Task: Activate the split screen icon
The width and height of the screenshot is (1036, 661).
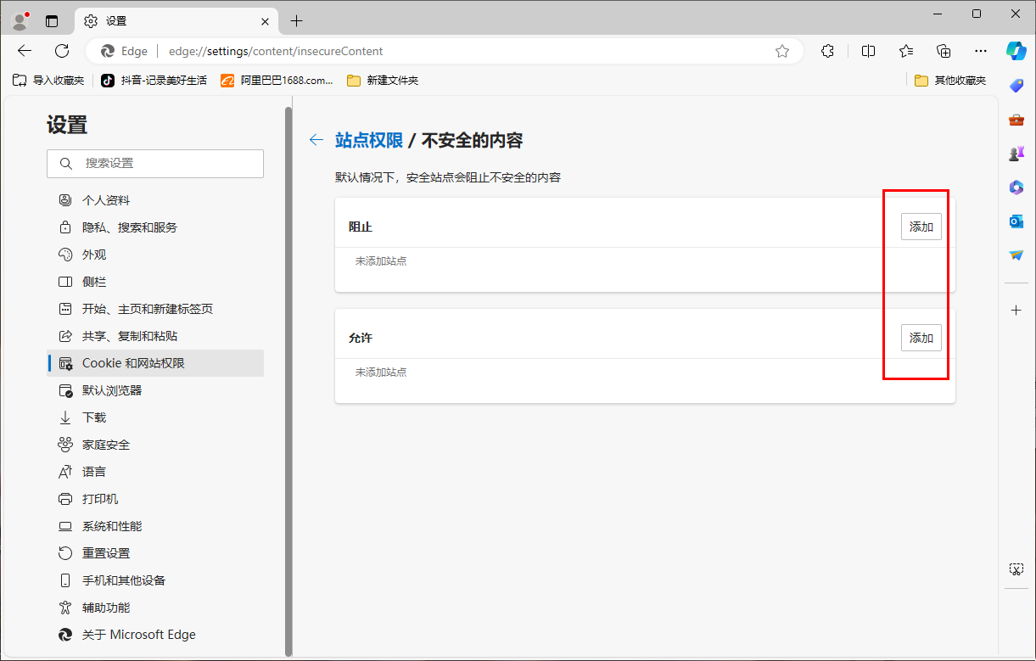Action: [x=868, y=51]
